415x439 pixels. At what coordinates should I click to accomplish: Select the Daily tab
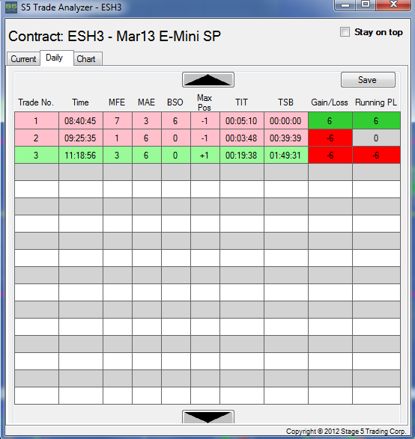[57, 58]
